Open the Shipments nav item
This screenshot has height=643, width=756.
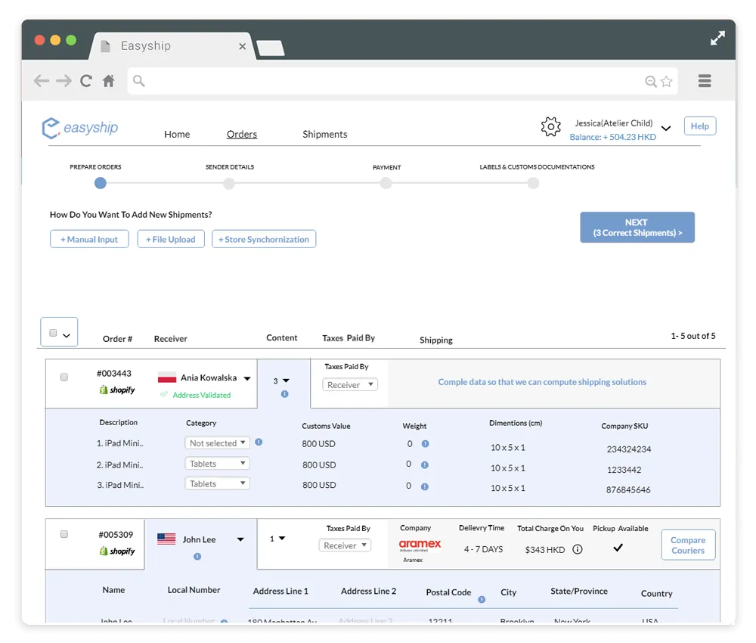[x=325, y=134]
